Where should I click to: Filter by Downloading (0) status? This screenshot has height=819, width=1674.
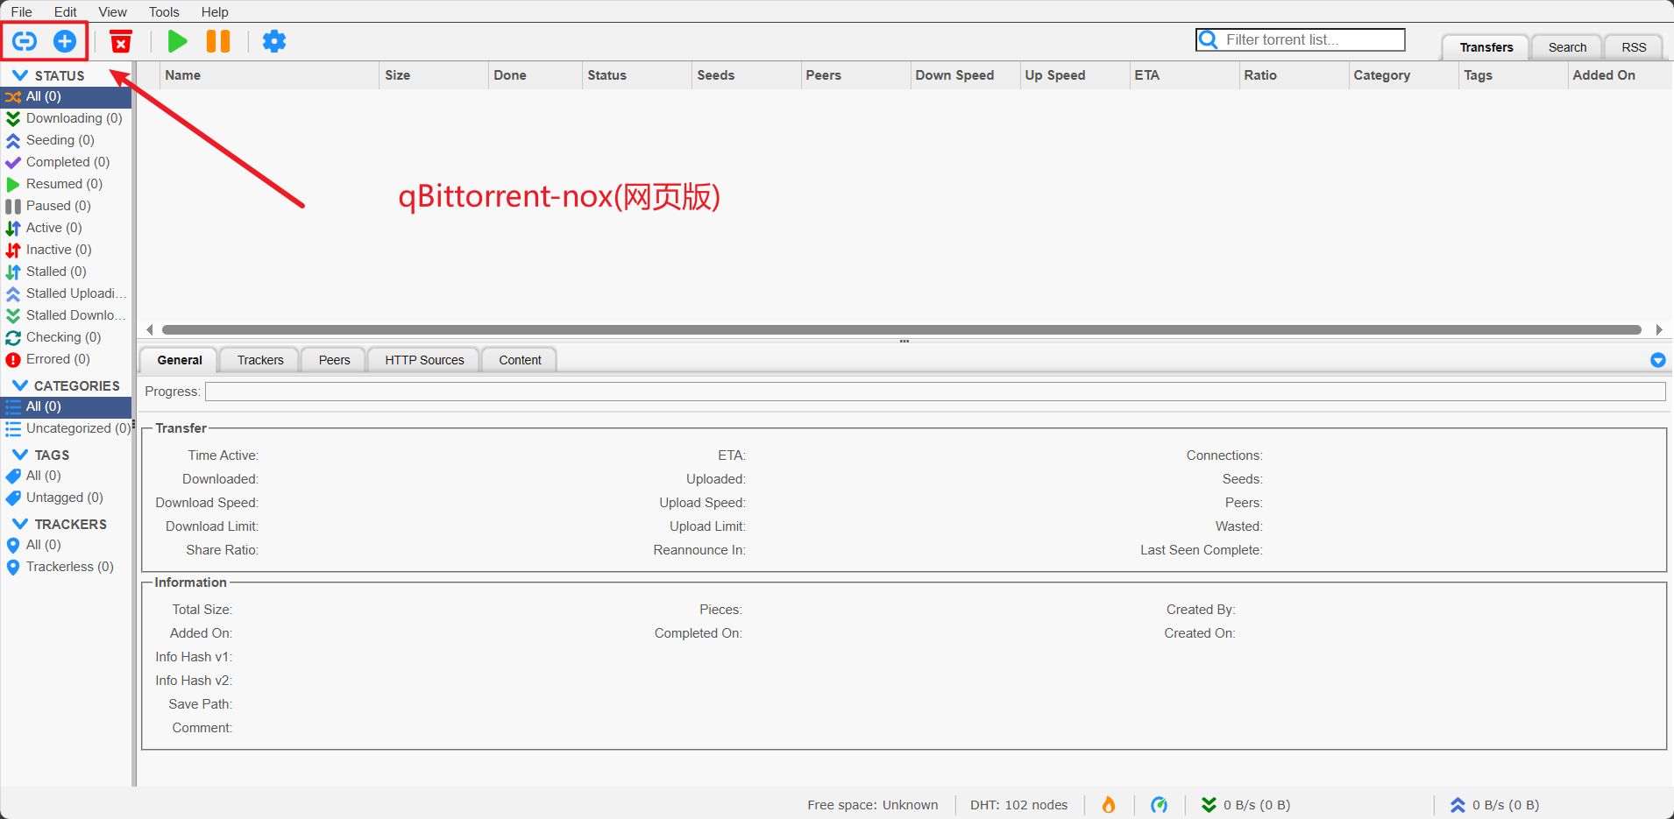(66, 118)
